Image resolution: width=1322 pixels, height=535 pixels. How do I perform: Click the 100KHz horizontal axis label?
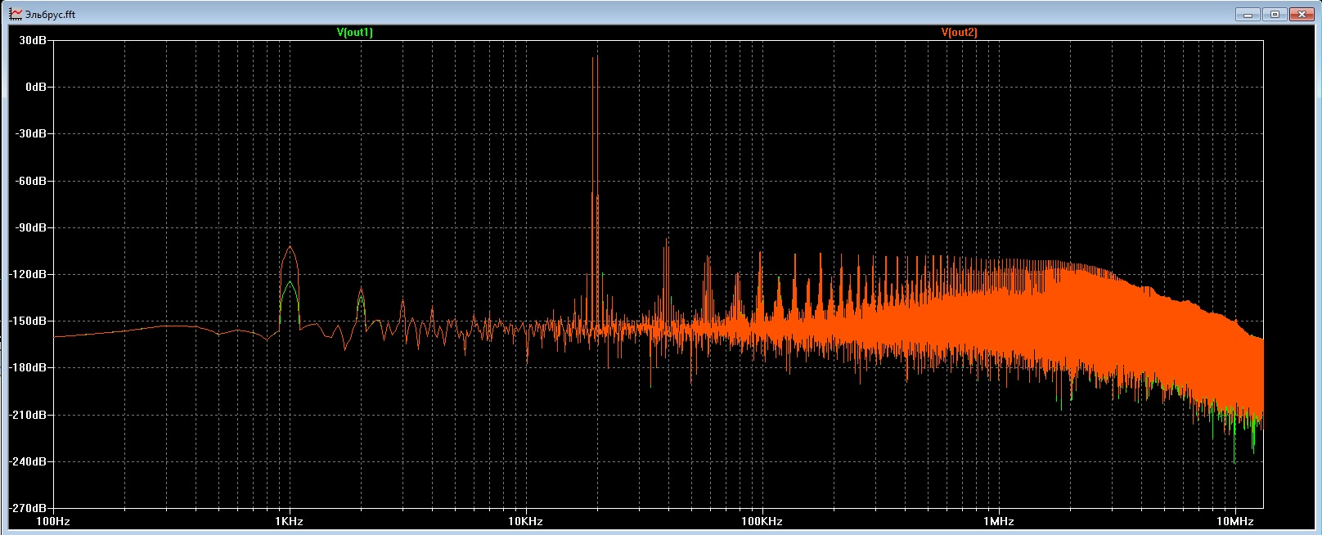tap(762, 521)
